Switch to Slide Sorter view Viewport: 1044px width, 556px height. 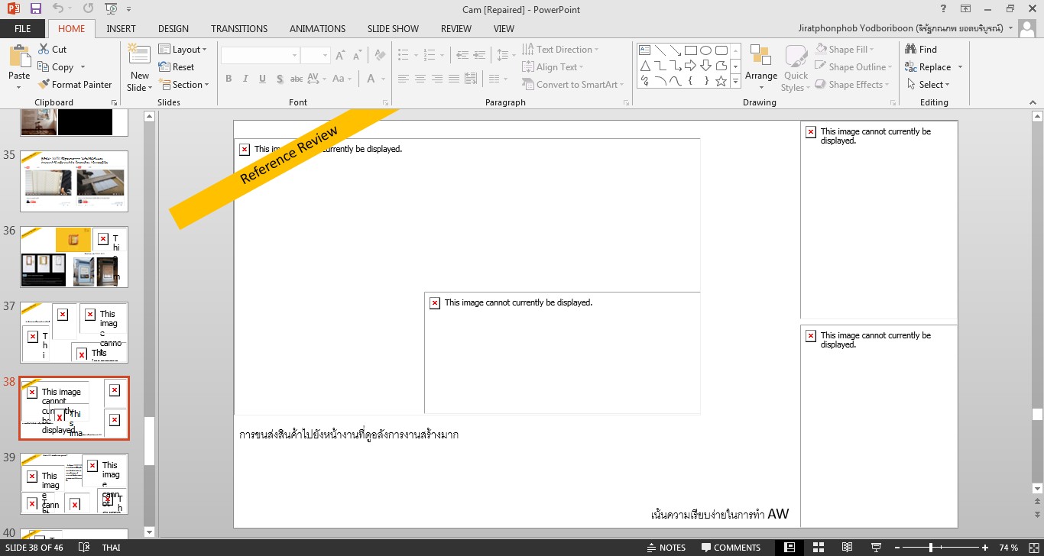point(818,548)
